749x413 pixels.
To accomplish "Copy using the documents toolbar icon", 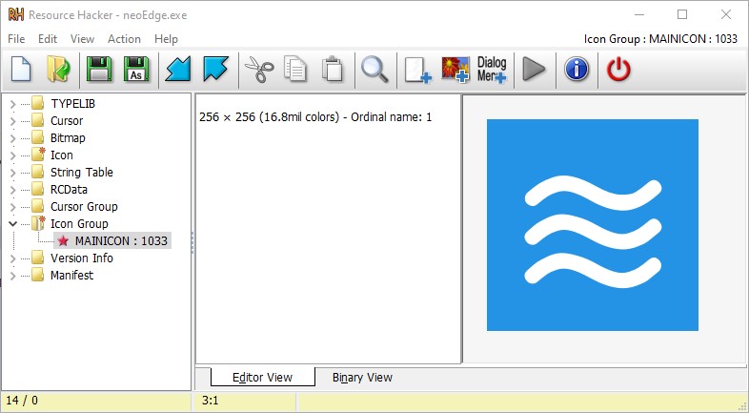I will click(x=295, y=69).
